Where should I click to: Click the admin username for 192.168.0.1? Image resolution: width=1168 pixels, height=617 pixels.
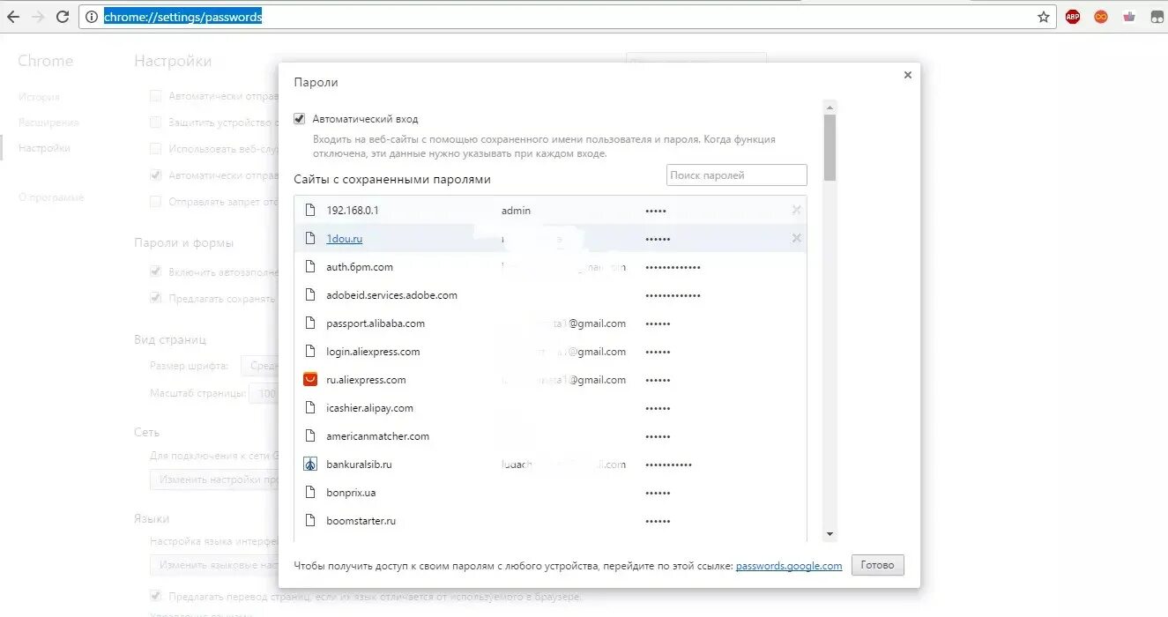coord(516,210)
